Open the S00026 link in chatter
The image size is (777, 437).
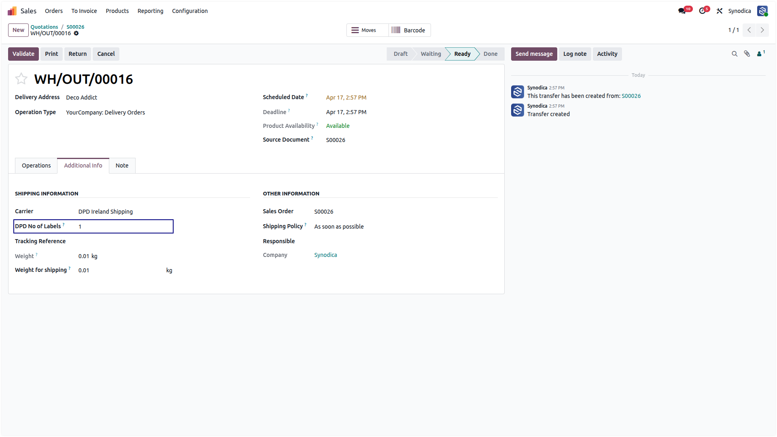pyautogui.click(x=631, y=96)
